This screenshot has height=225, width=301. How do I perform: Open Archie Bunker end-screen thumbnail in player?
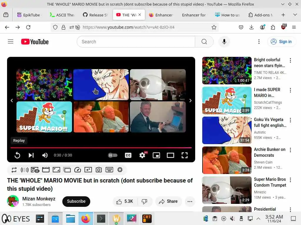tap(101, 117)
